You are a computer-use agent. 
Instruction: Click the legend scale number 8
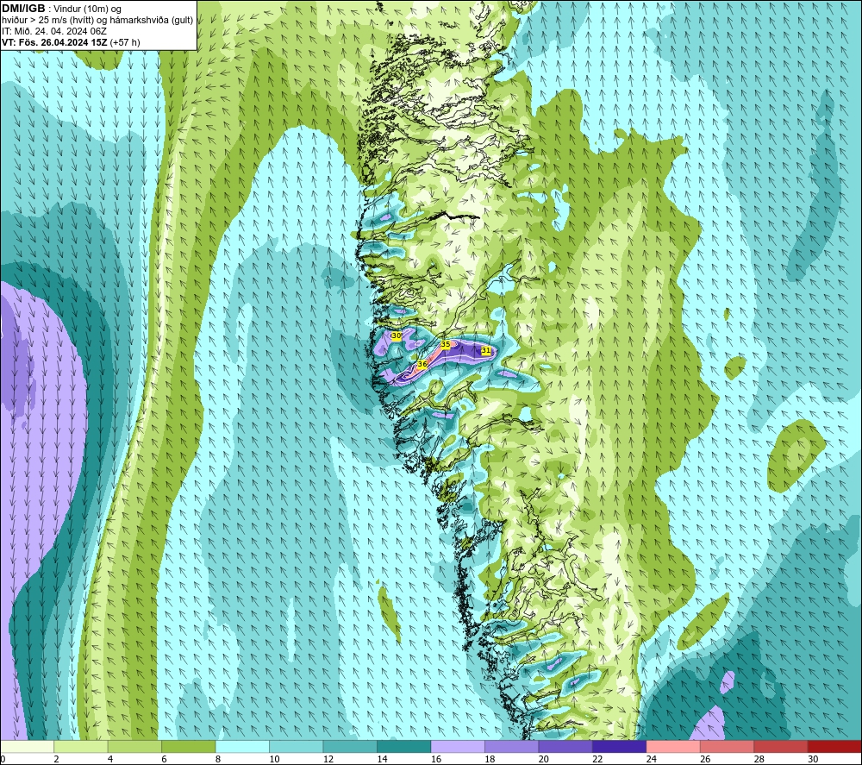[x=218, y=759]
